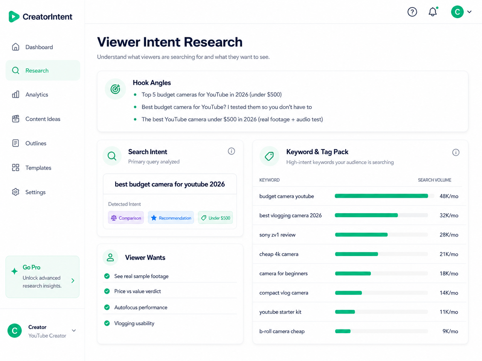The width and height of the screenshot is (482, 361).
Task: Toggle 'Autofocus performance' check
Action: pos(107,307)
